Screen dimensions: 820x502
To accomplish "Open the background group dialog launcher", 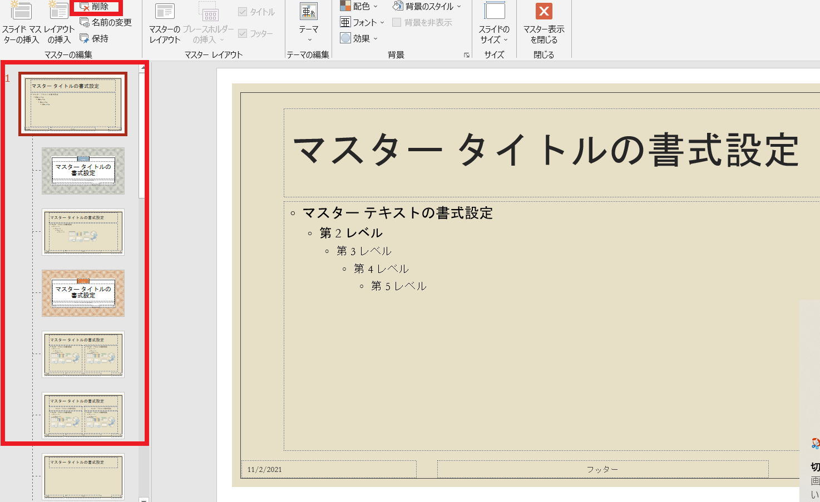I will point(467,55).
